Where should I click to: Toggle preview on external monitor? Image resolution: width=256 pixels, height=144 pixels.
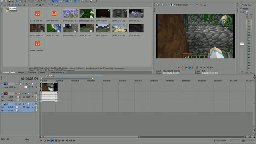tap(162, 5)
